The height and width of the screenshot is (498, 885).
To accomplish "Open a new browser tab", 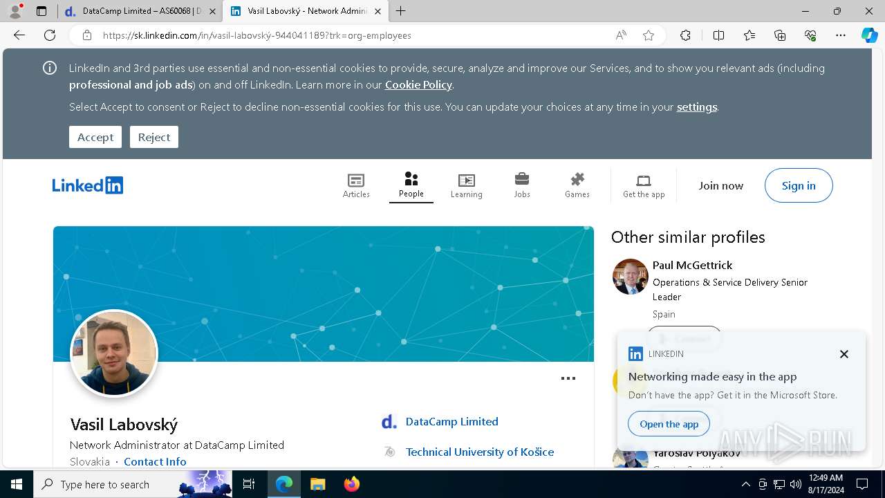I will click(401, 11).
